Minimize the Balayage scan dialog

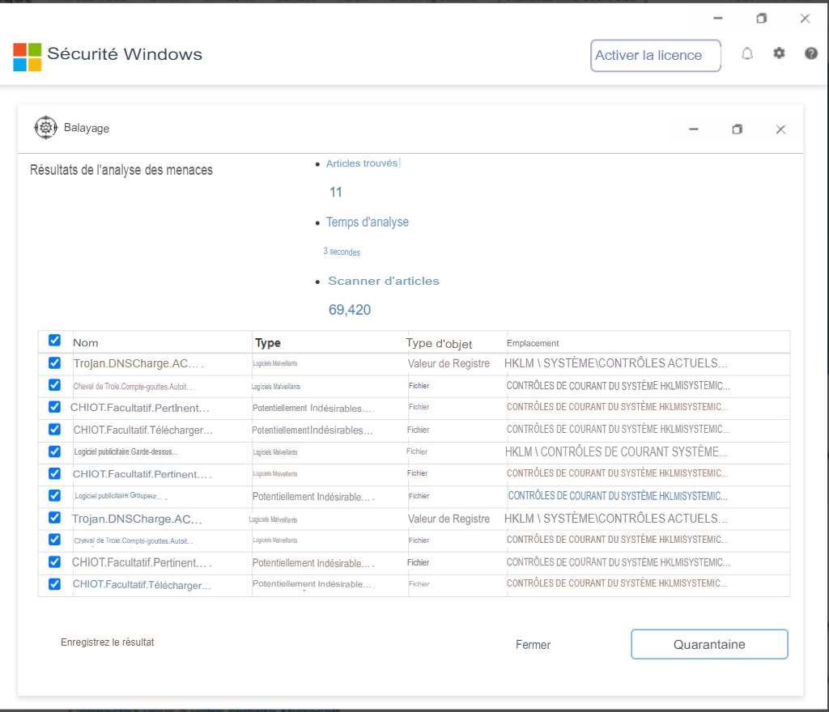point(694,129)
